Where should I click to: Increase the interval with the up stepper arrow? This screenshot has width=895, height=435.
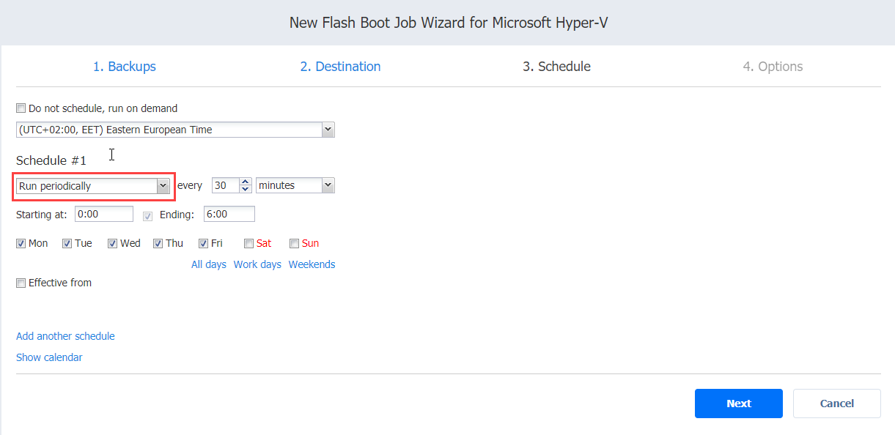[246, 182]
